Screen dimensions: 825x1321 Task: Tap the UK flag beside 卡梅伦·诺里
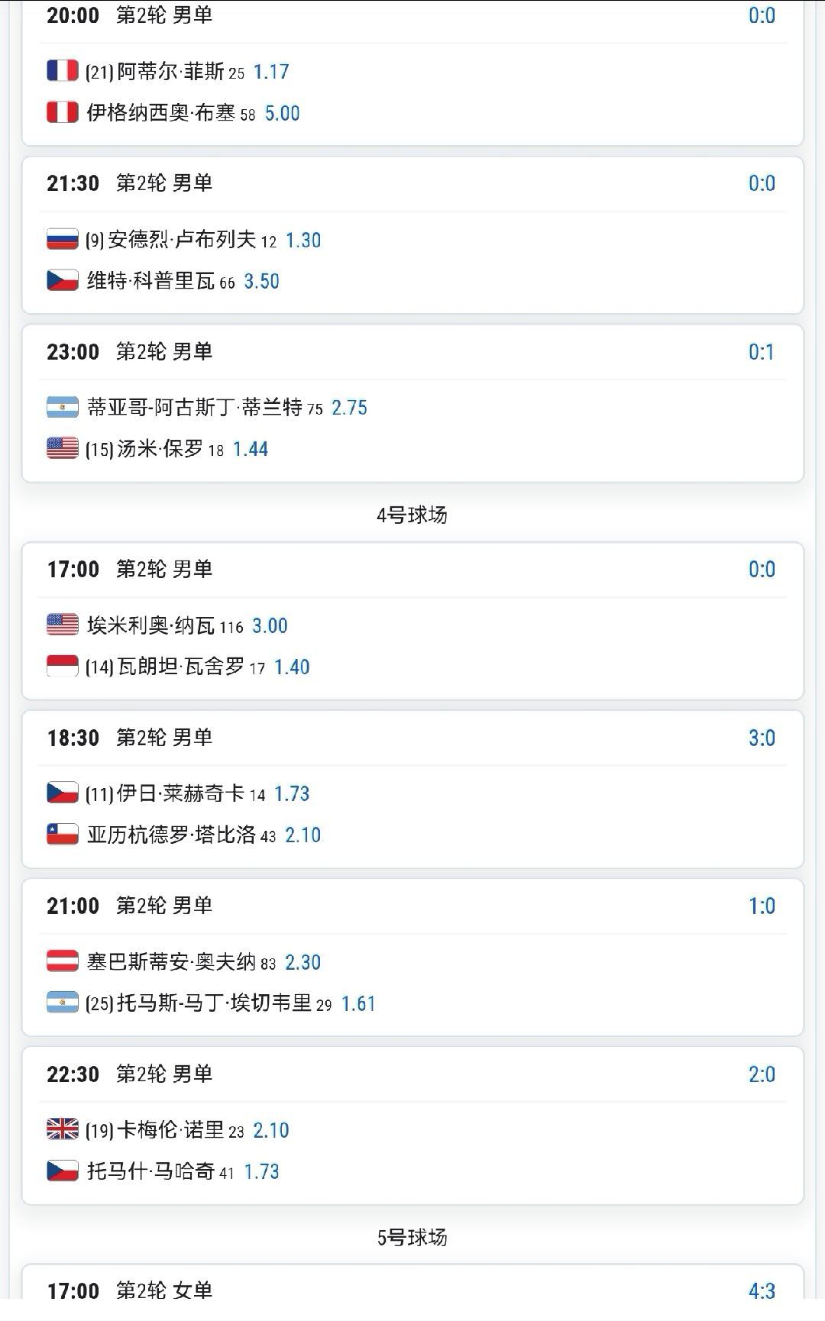tap(63, 1129)
